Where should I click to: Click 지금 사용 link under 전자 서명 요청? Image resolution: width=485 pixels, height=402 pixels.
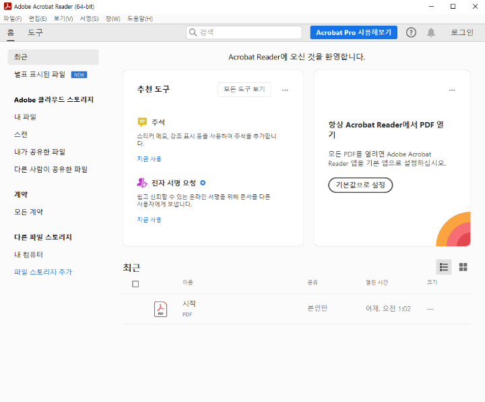149,220
